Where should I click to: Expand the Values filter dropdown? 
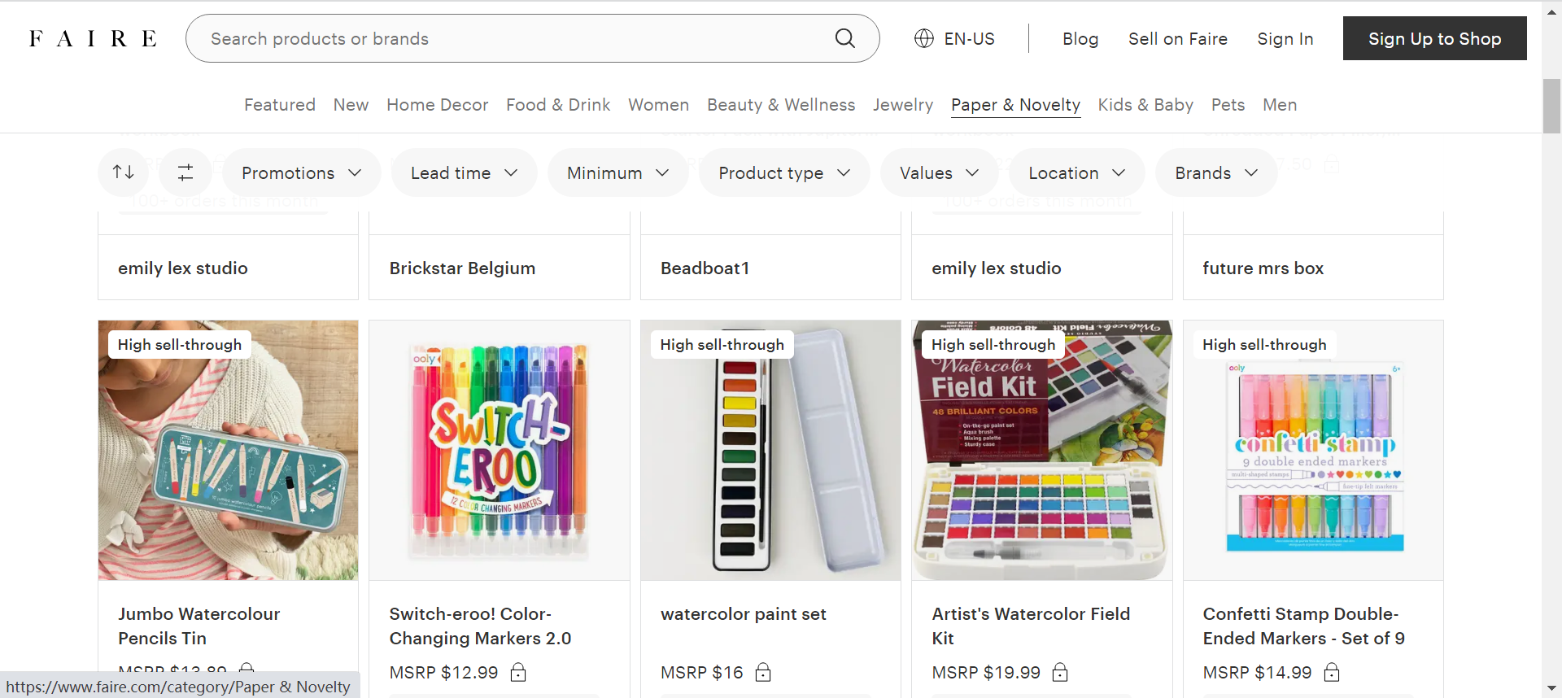940,172
